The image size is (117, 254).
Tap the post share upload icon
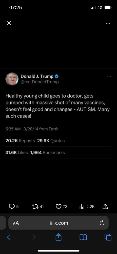tap(105, 206)
